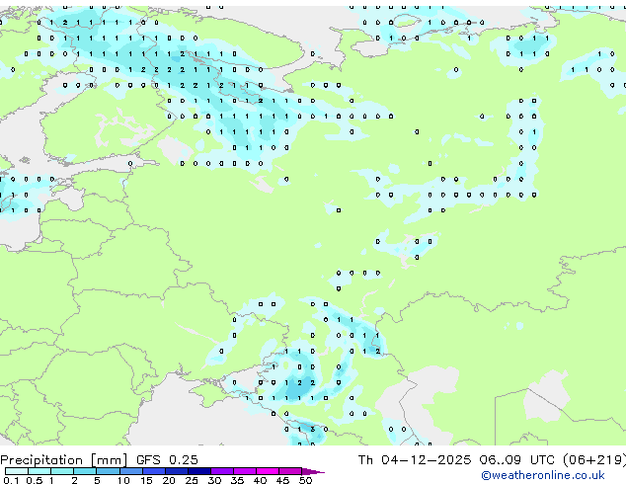
Task: Click the '25' legend scale label
Action: (192, 480)
